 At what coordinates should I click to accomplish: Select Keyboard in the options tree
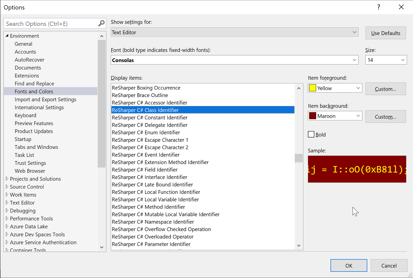pos(25,115)
